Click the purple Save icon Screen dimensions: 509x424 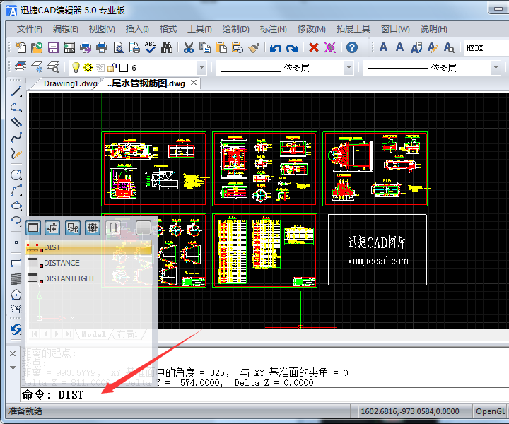(53, 47)
